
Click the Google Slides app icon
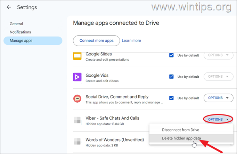(77, 56)
